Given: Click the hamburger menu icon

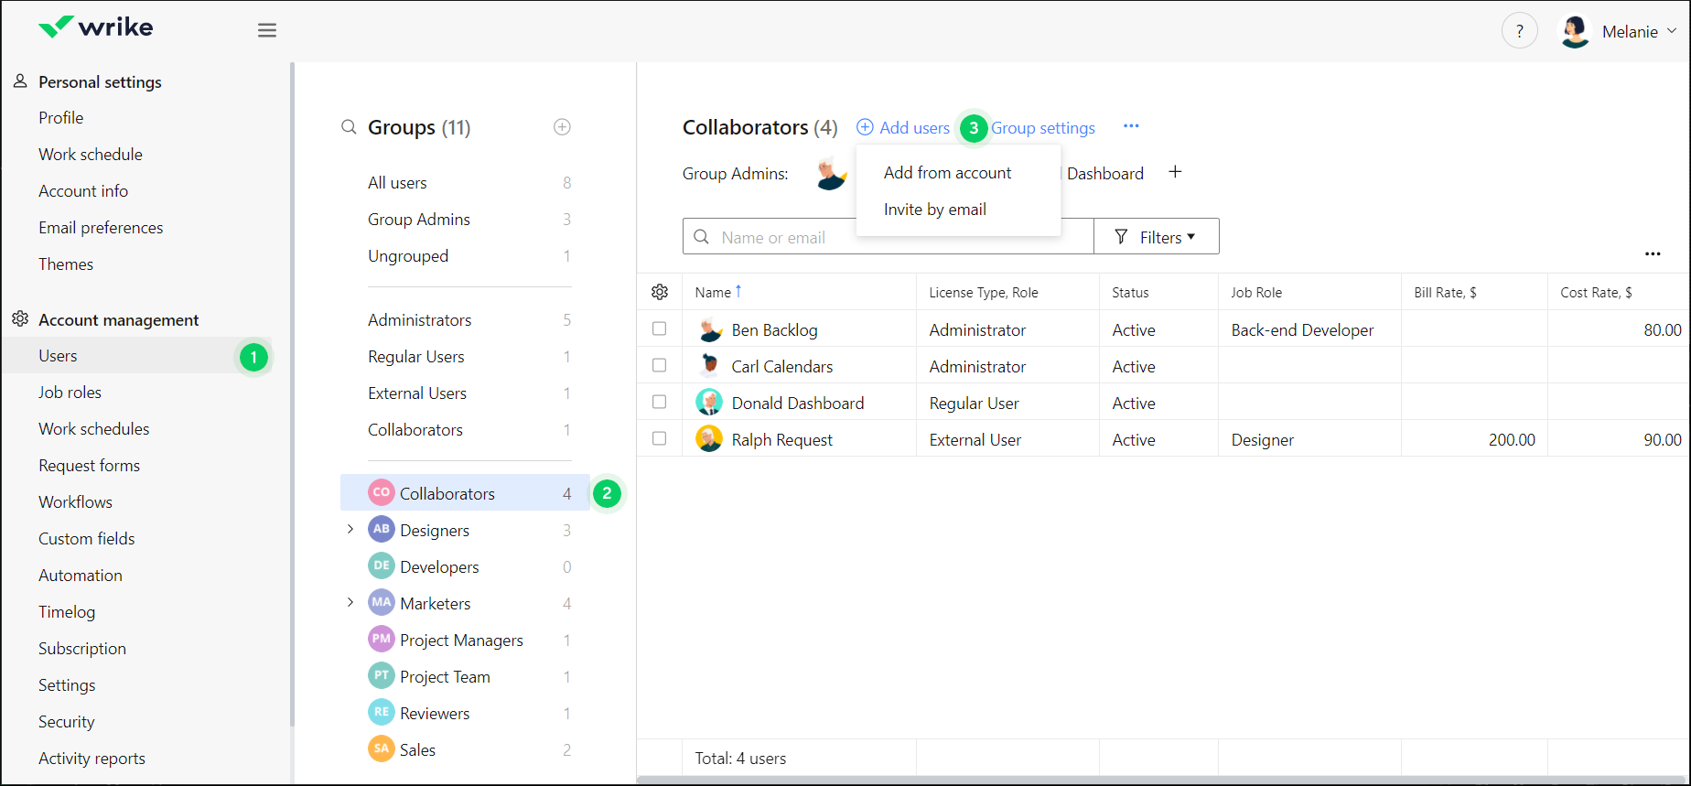Looking at the screenshot, I should tap(267, 31).
